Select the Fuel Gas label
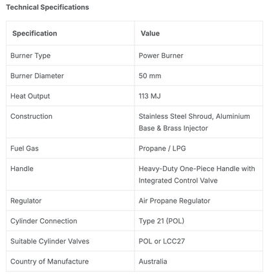 coord(25,149)
